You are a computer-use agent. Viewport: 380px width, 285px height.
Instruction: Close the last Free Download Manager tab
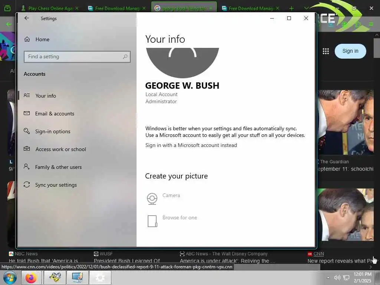278,8
